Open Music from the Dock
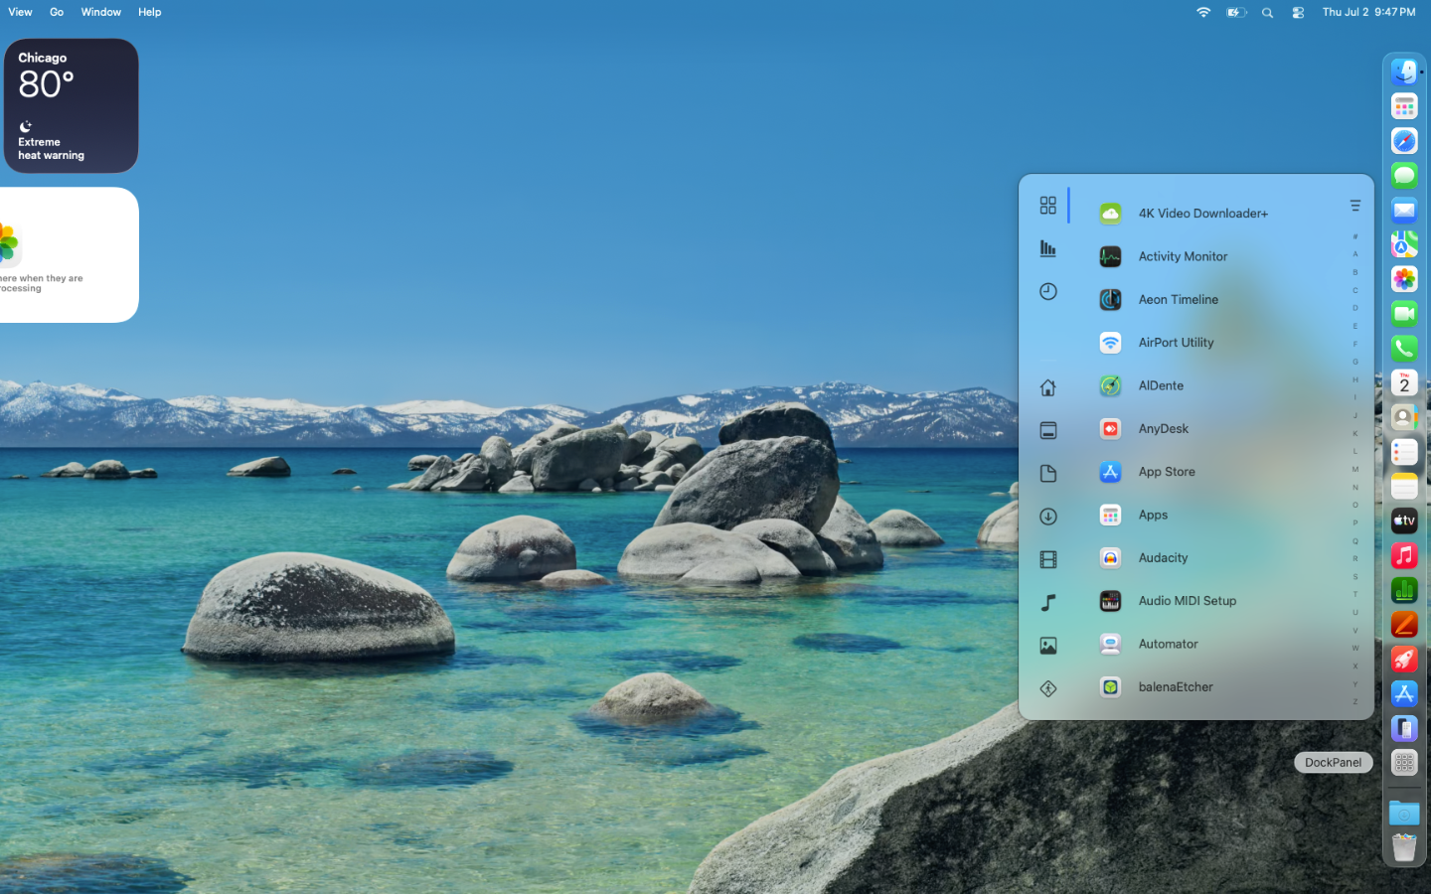 tap(1404, 555)
